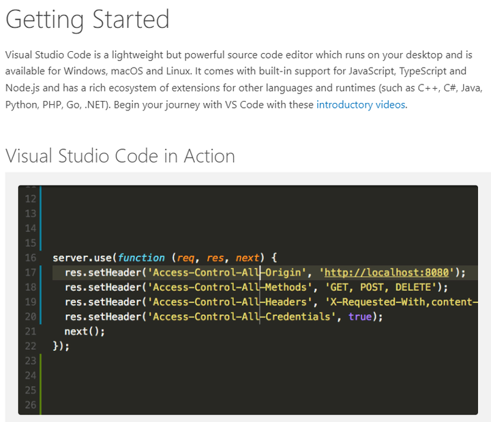This screenshot has width=491, height=422.
Task: Click the Getting Started page heading
Action: point(87,19)
